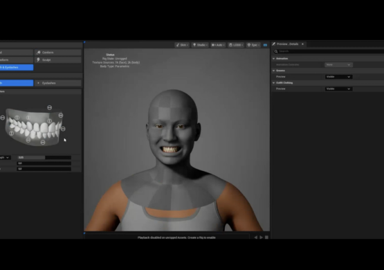Open the Outfit Clothing Preview Visible dropdown
This screenshot has width=384, height=270.
click(x=338, y=89)
